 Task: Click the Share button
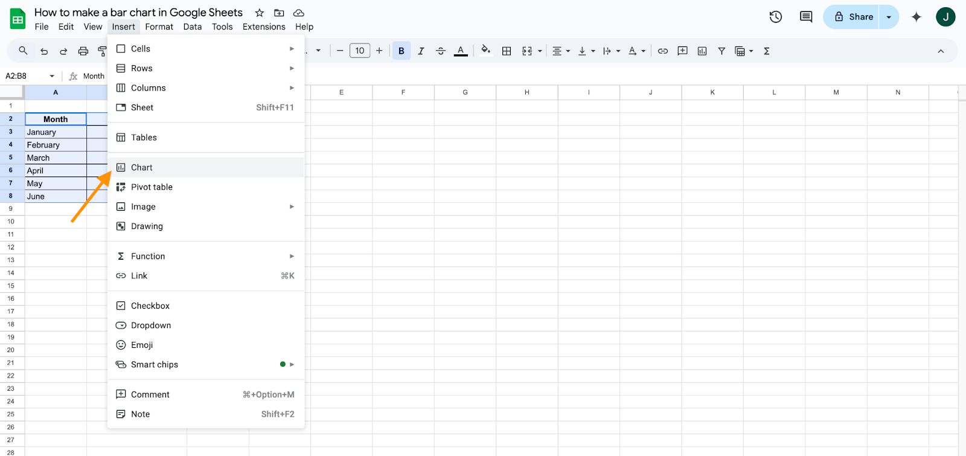(851, 17)
